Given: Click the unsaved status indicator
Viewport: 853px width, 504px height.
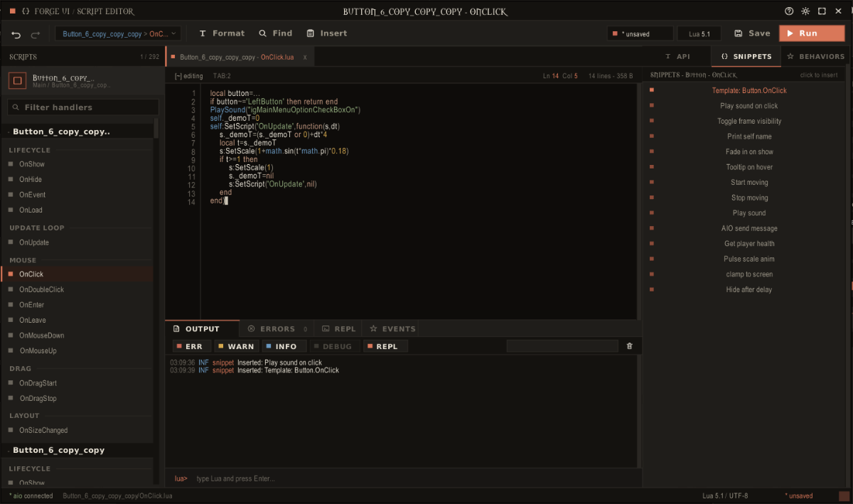Looking at the screenshot, I should pyautogui.click(x=639, y=33).
